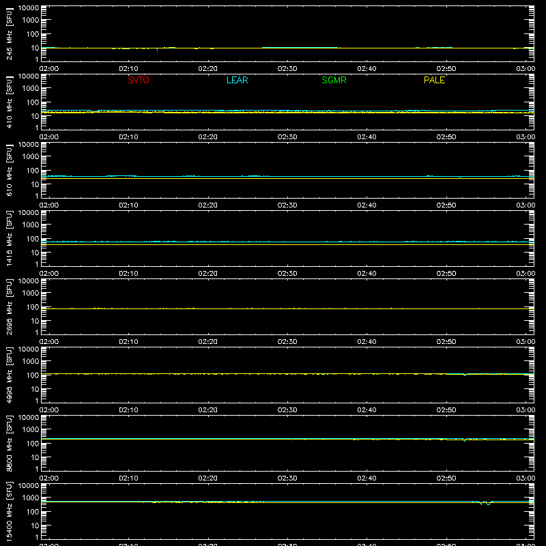Click 02:20 time label below 2695 MHz plot

tap(208, 342)
